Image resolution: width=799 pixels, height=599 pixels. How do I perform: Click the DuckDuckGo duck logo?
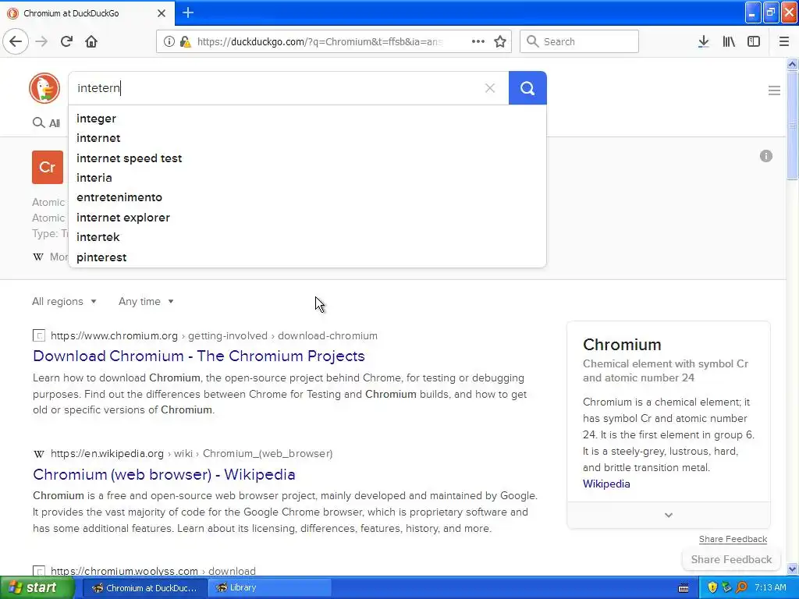[x=44, y=88]
